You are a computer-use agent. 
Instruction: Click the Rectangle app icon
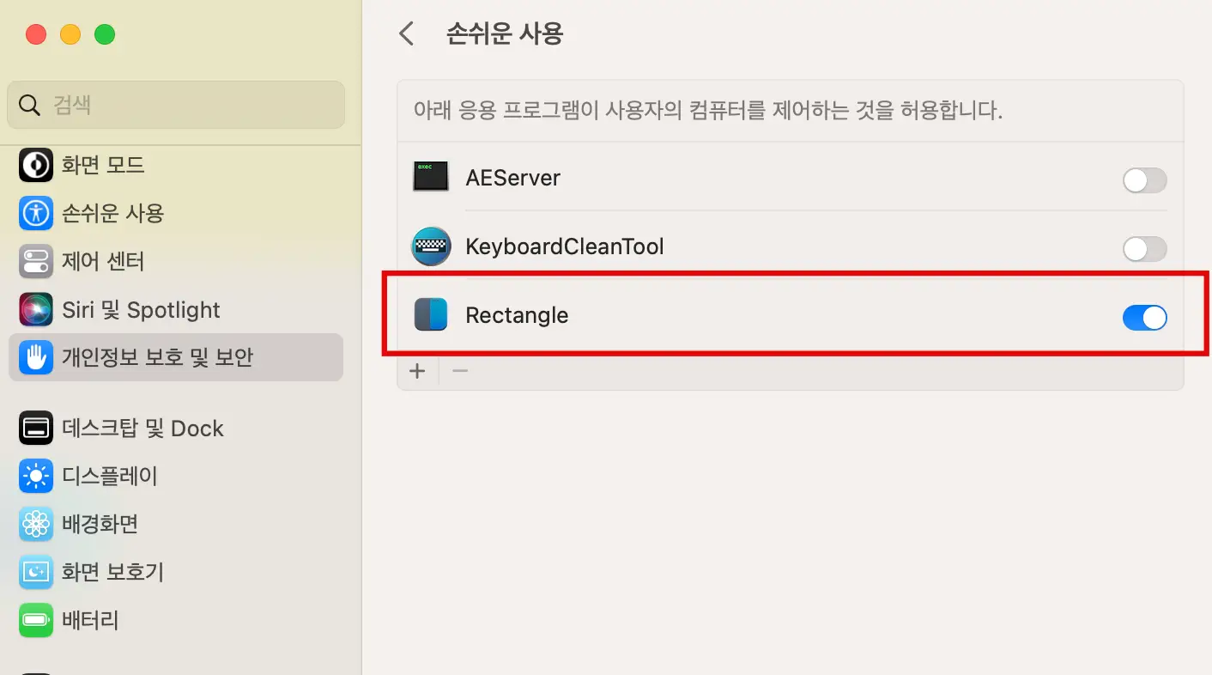pyautogui.click(x=430, y=314)
